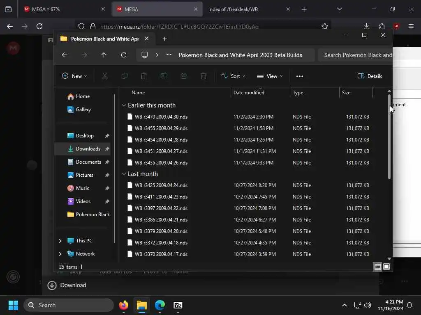Go back in File Explorer
Viewport: 421px width, 315px height.
click(65, 55)
